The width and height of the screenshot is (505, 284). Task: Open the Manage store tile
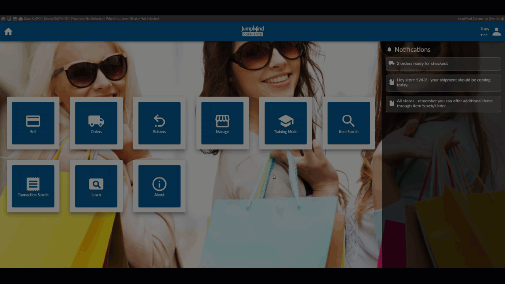223,123
